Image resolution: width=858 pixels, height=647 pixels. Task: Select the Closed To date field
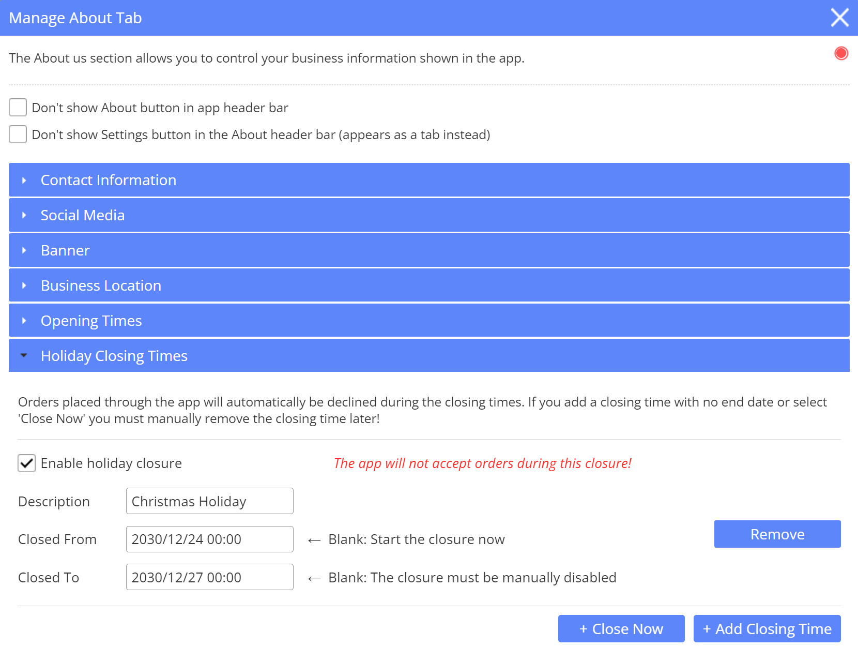[x=209, y=577]
